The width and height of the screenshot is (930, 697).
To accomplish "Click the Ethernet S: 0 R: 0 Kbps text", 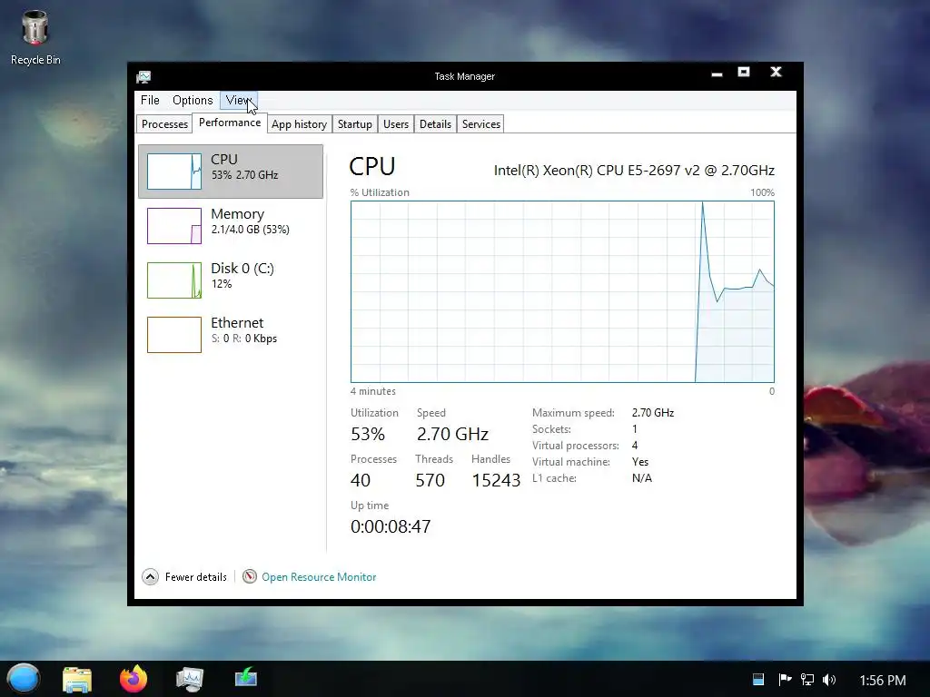I will [x=243, y=339].
